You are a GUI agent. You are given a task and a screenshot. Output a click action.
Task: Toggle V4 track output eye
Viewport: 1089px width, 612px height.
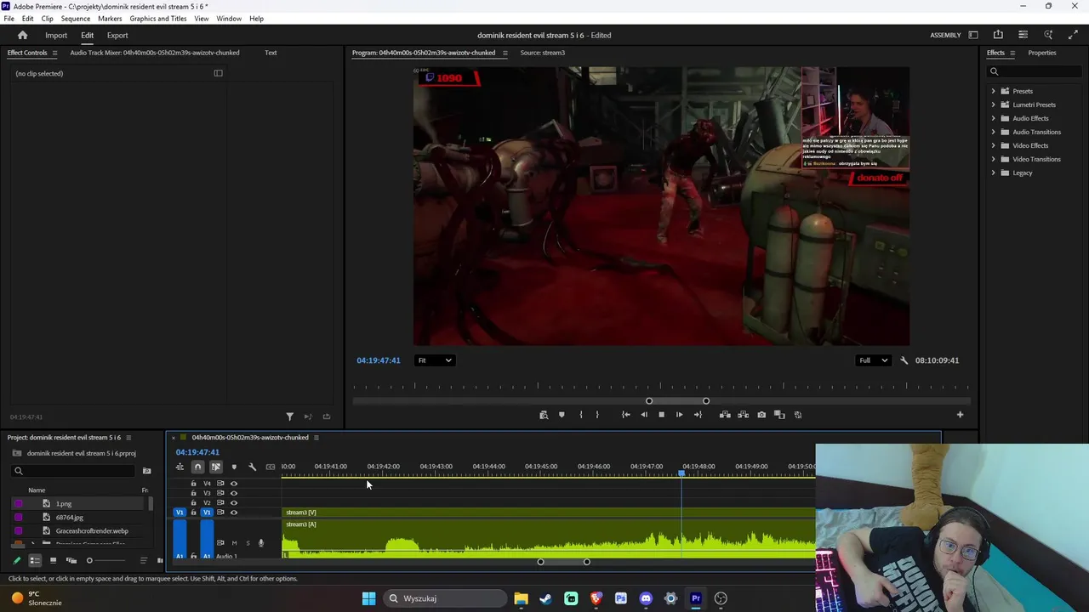point(234,484)
